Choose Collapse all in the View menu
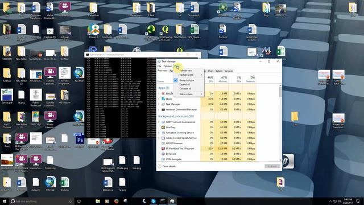Screen dimensions: 364x205 (188, 89)
